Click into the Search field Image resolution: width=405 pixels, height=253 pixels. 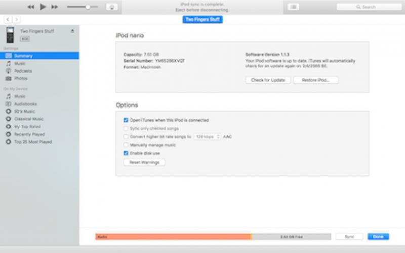click(x=369, y=7)
